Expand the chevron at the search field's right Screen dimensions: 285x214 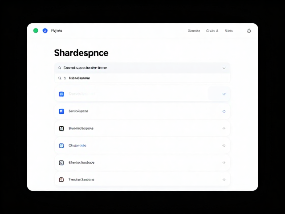click(224, 68)
